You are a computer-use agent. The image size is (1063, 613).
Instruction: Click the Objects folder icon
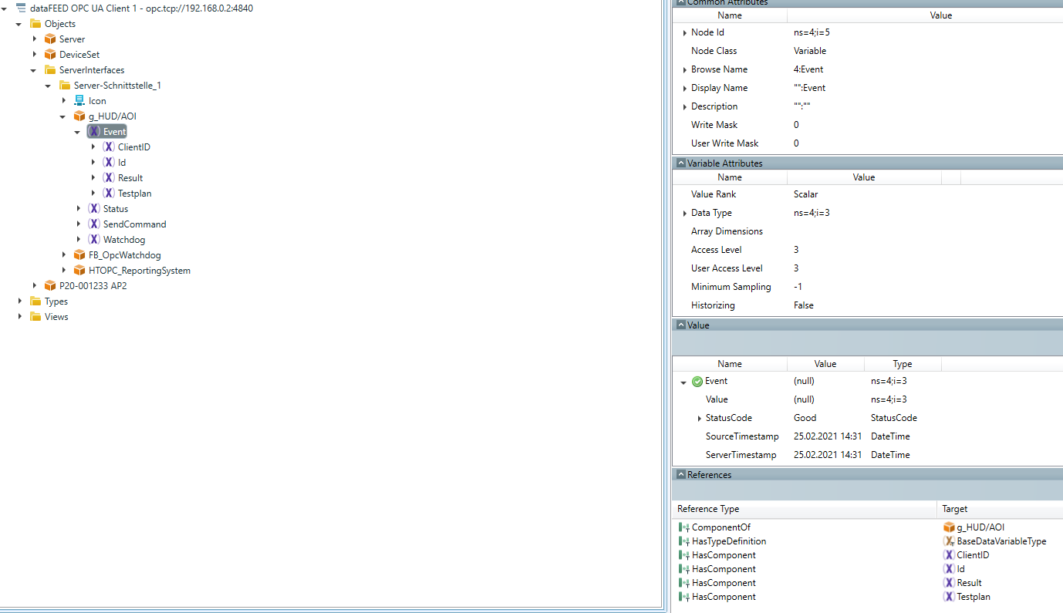pyautogui.click(x=35, y=23)
